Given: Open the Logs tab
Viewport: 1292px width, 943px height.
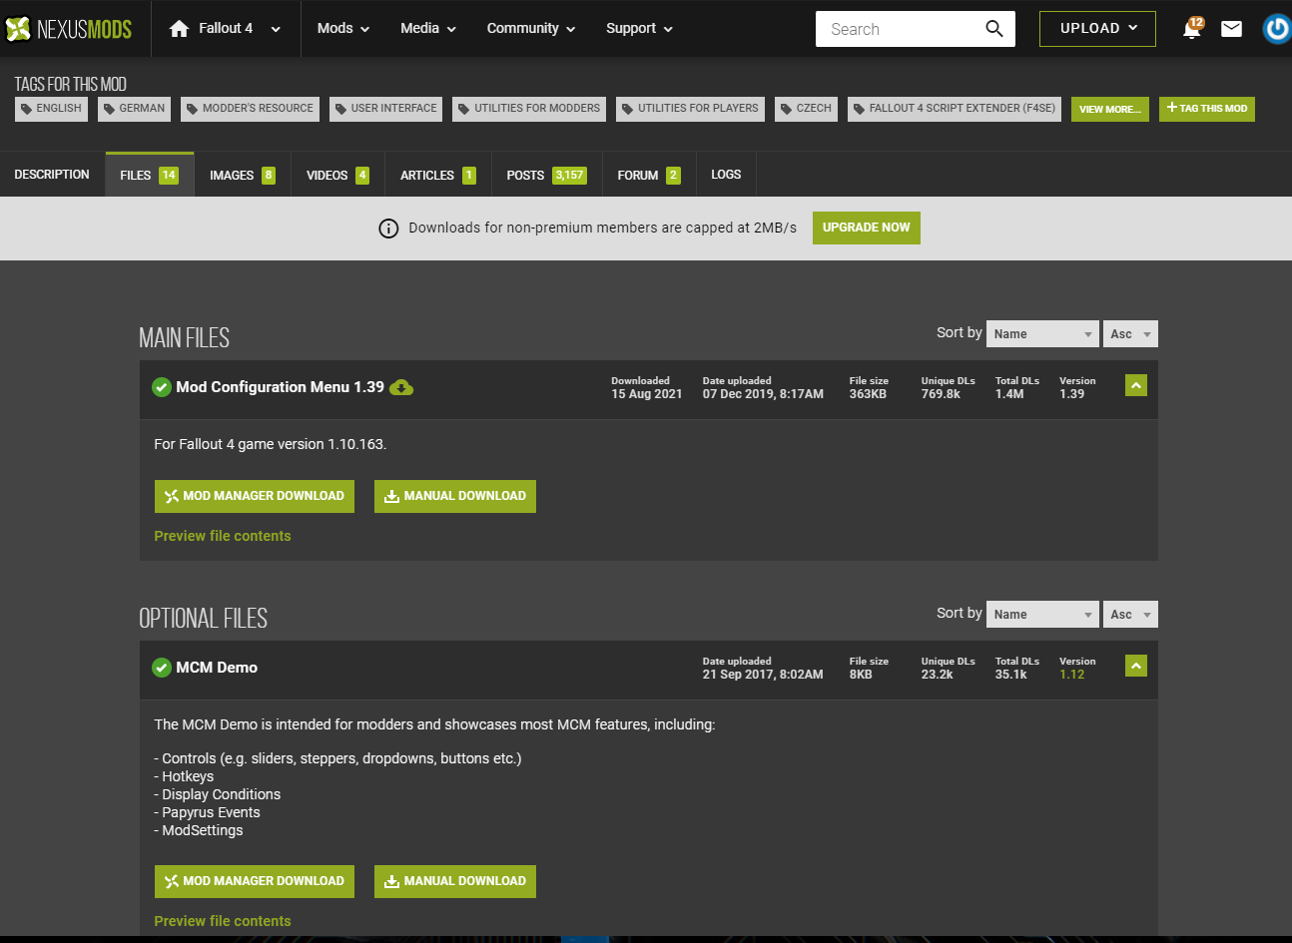Looking at the screenshot, I should [726, 175].
